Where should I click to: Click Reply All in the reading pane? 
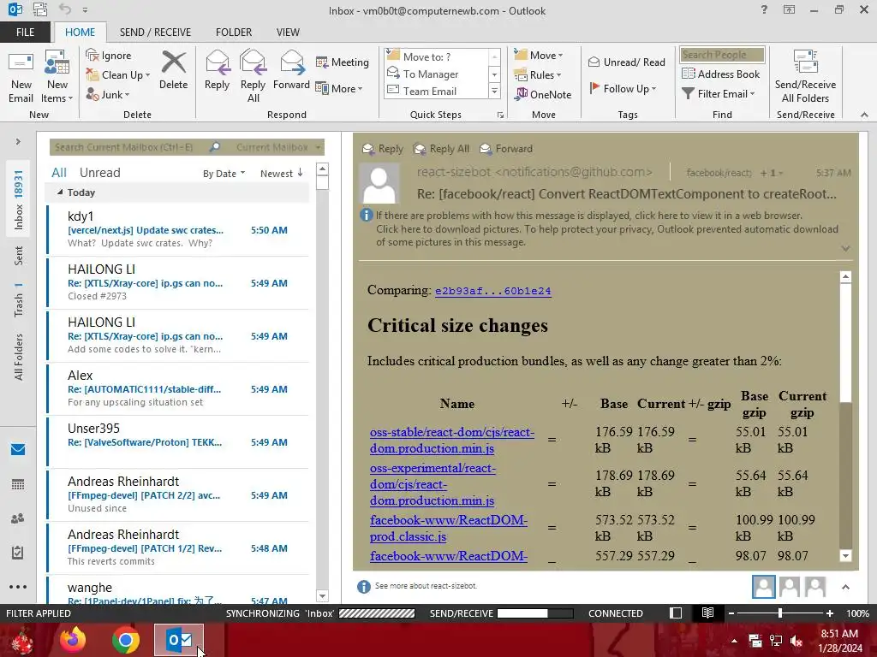(x=441, y=149)
